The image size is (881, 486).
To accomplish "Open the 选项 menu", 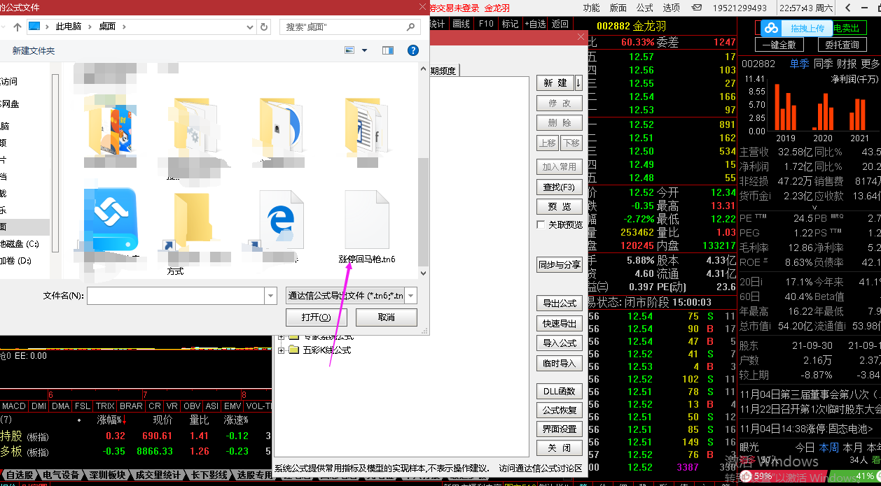I will (671, 8).
